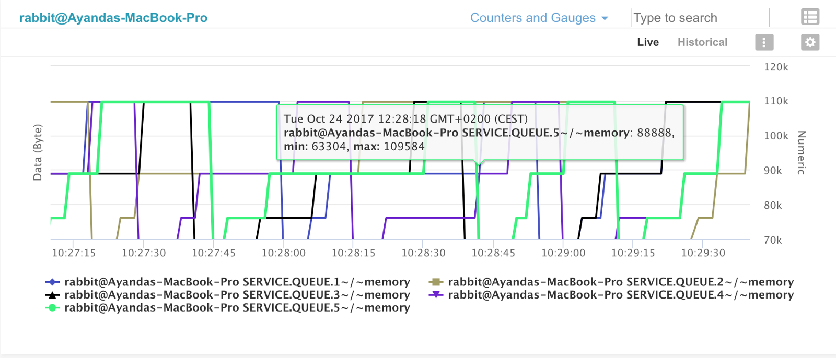Click the 10:28:00 time axis marker
The width and height of the screenshot is (836, 358).
pyautogui.click(x=283, y=253)
